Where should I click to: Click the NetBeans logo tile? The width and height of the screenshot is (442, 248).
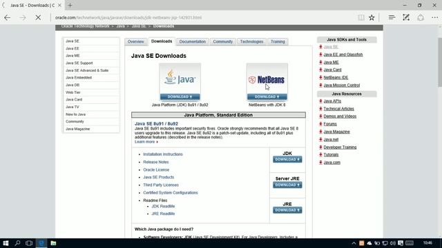[267, 79]
